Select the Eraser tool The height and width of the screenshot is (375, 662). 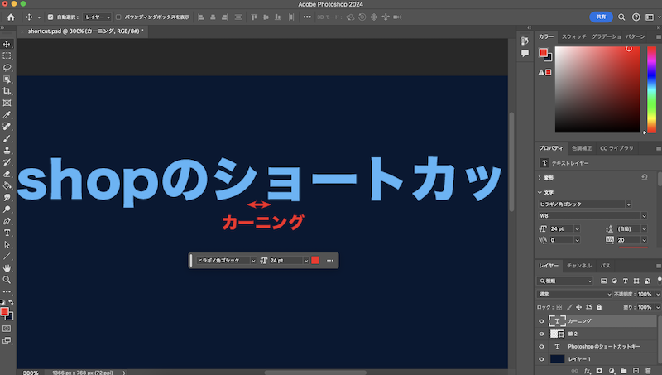7,174
